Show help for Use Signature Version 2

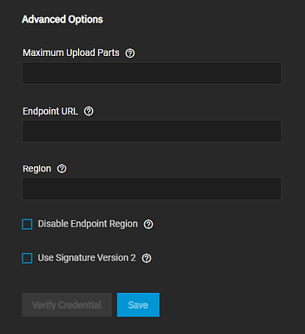click(x=146, y=258)
